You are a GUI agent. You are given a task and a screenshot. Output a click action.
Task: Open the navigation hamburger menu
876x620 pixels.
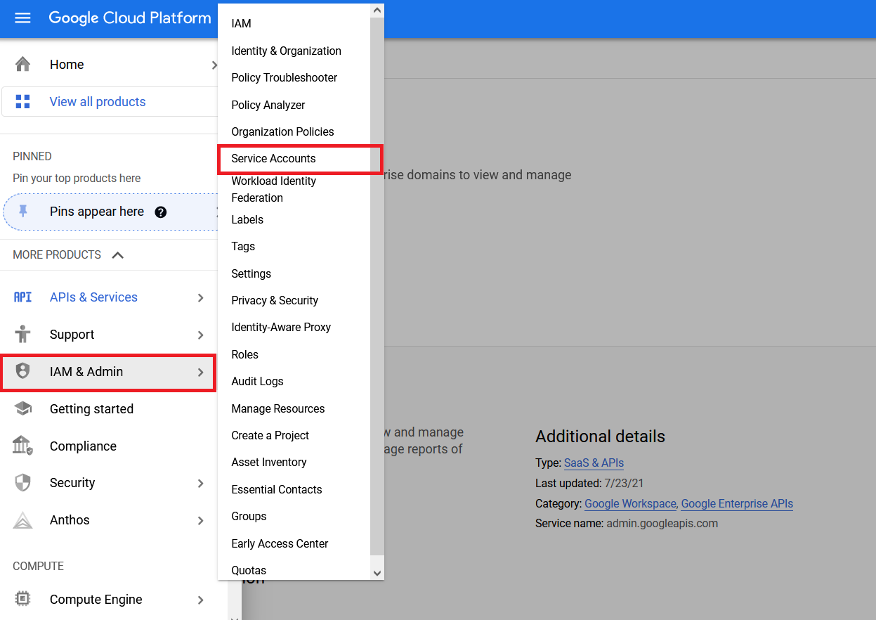[23, 18]
